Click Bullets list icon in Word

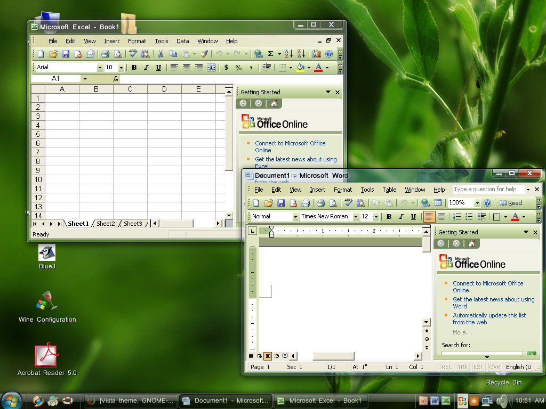[x=469, y=217]
